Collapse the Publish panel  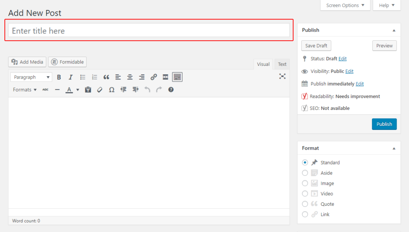tap(394, 30)
